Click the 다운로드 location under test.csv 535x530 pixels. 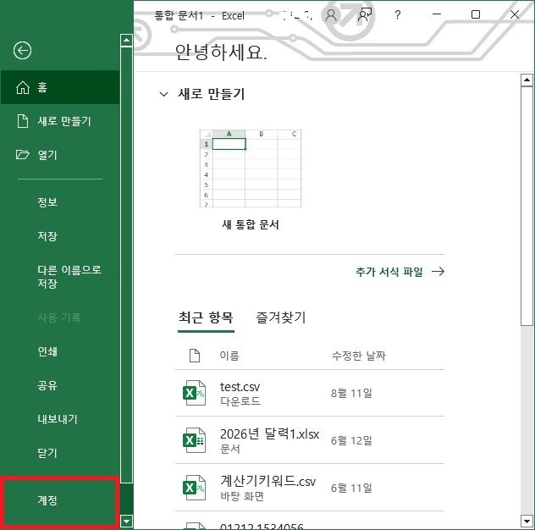point(240,400)
